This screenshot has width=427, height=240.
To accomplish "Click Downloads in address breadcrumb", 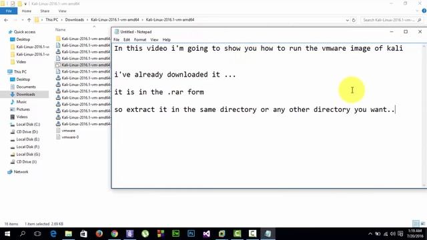I will [74, 20].
